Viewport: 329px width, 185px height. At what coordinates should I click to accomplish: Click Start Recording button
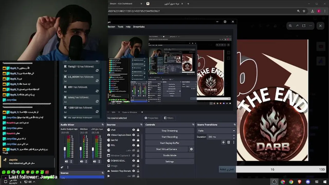(170, 137)
